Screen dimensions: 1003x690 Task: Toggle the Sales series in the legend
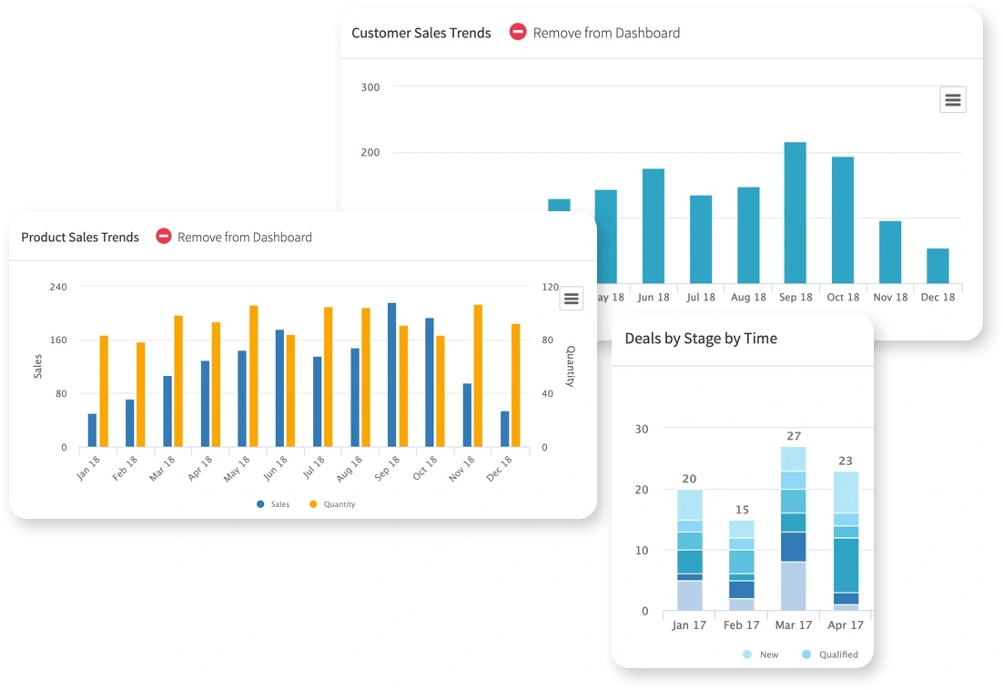(x=273, y=504)
